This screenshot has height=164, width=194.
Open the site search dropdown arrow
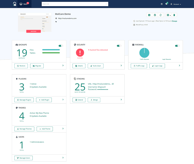tap(106, 4)
